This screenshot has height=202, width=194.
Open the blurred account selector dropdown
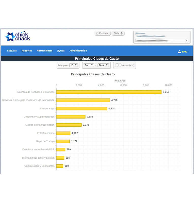pyautogui.click(x=162, y=41)
